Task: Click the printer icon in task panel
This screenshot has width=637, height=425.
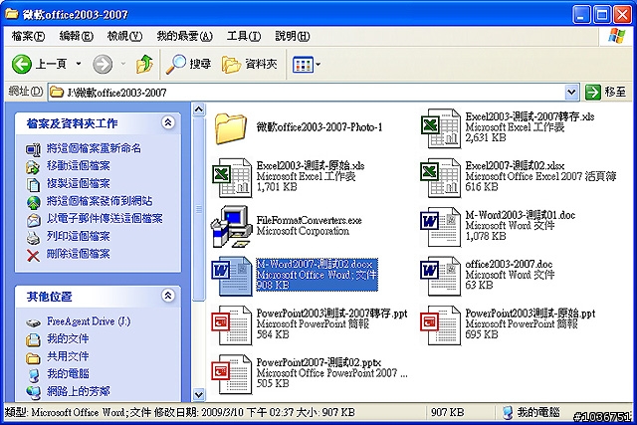Action: [x=33, y=237]
